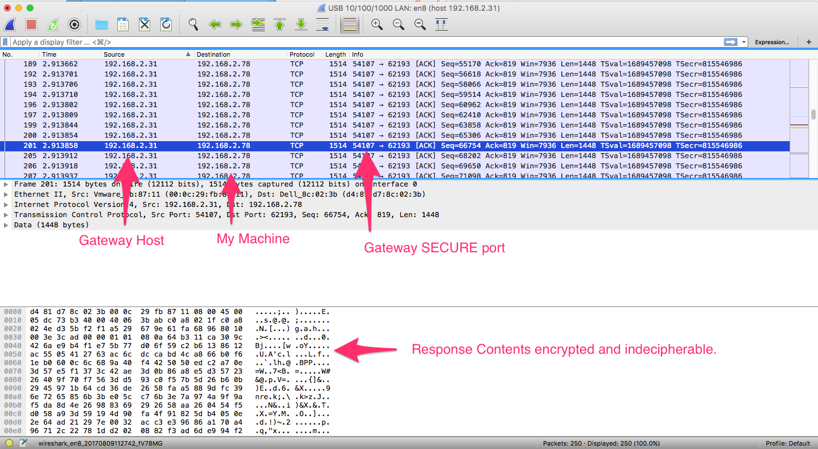This screenshot has height=449, width=818.
Task: Click the find packet magnifier icon
Action: click(x=193, y=24)
